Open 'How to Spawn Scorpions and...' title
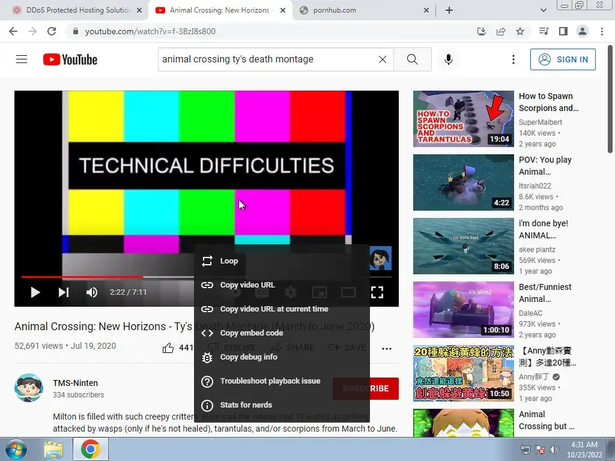This screenshot has height=461, width=615. [x=548, y=102]
